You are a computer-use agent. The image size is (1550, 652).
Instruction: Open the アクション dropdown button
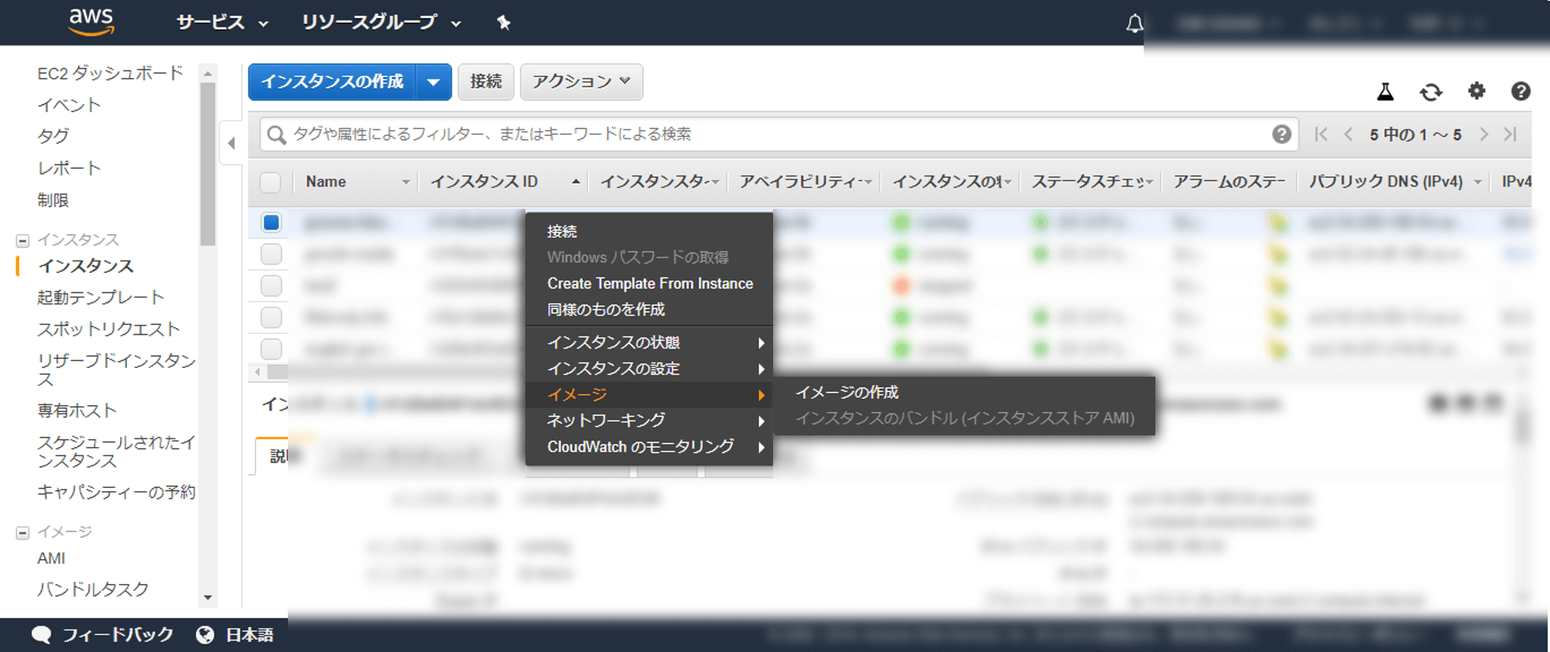[581, 82]
